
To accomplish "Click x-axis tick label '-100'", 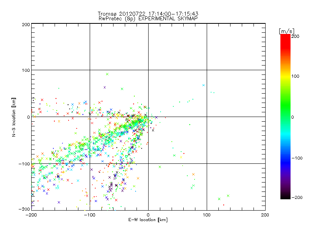I will [x=90, y=215].
